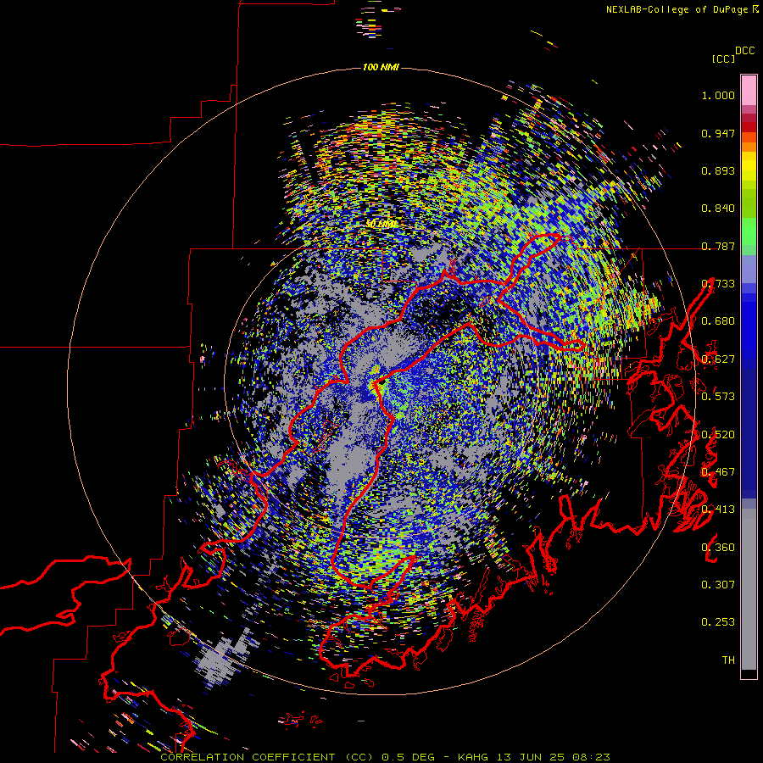This screenshot has width=763, height=763.
Task: Click the 0.787 legend value
Action: 718,246
